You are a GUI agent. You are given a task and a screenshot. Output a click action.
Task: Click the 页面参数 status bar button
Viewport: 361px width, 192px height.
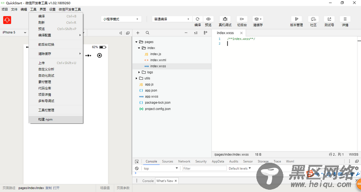[123, 188]
